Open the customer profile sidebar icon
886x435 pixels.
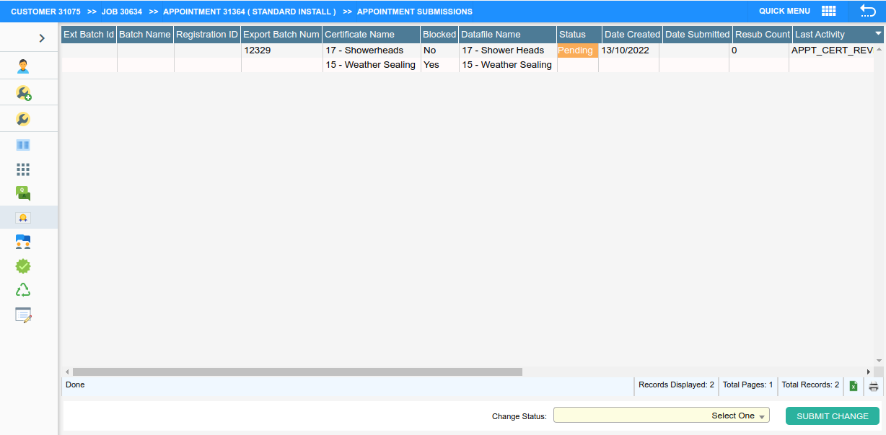(23, 66)
